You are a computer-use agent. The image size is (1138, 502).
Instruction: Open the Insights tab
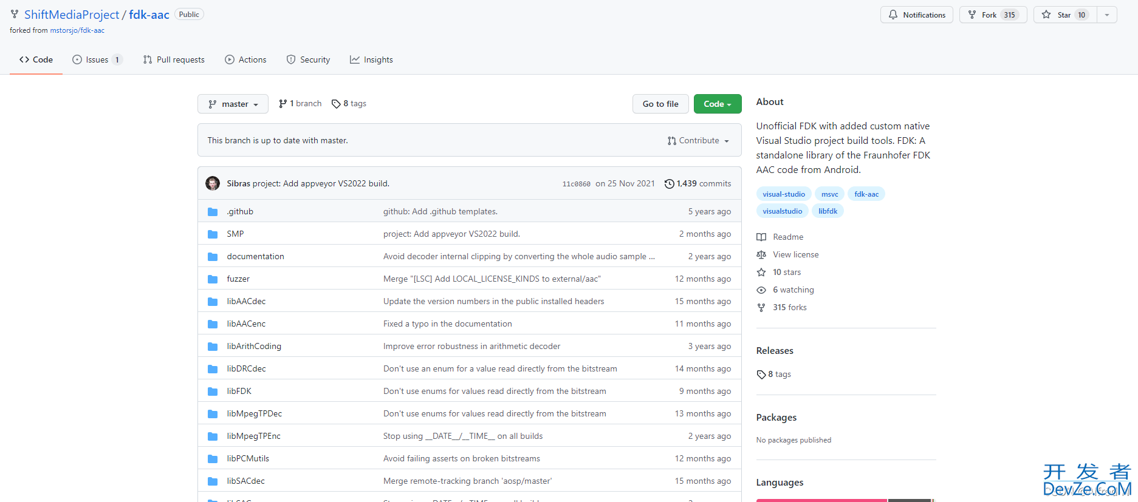tap(371, 59)
